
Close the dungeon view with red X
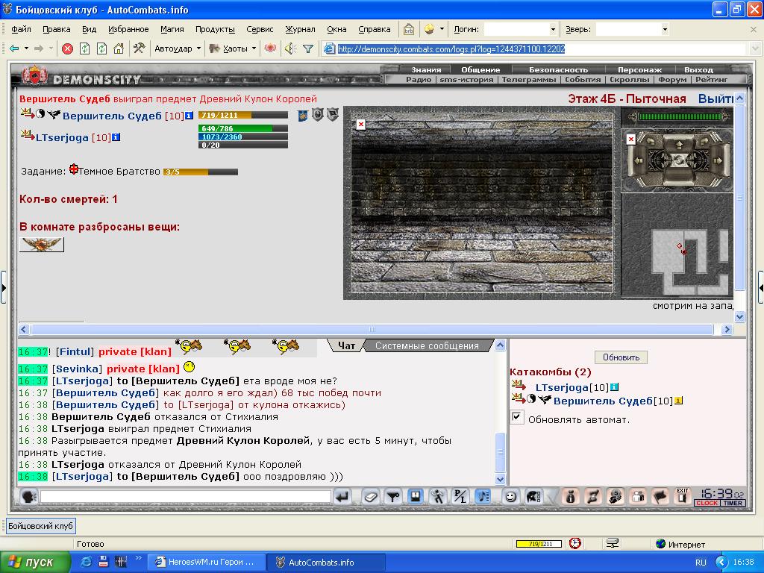pos(360,125)
